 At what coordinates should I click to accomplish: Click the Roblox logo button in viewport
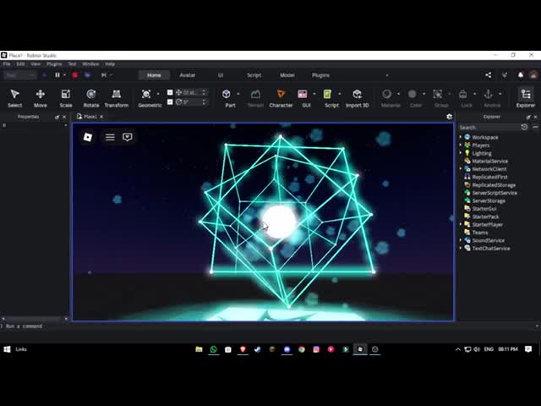[x=88, y=137]
